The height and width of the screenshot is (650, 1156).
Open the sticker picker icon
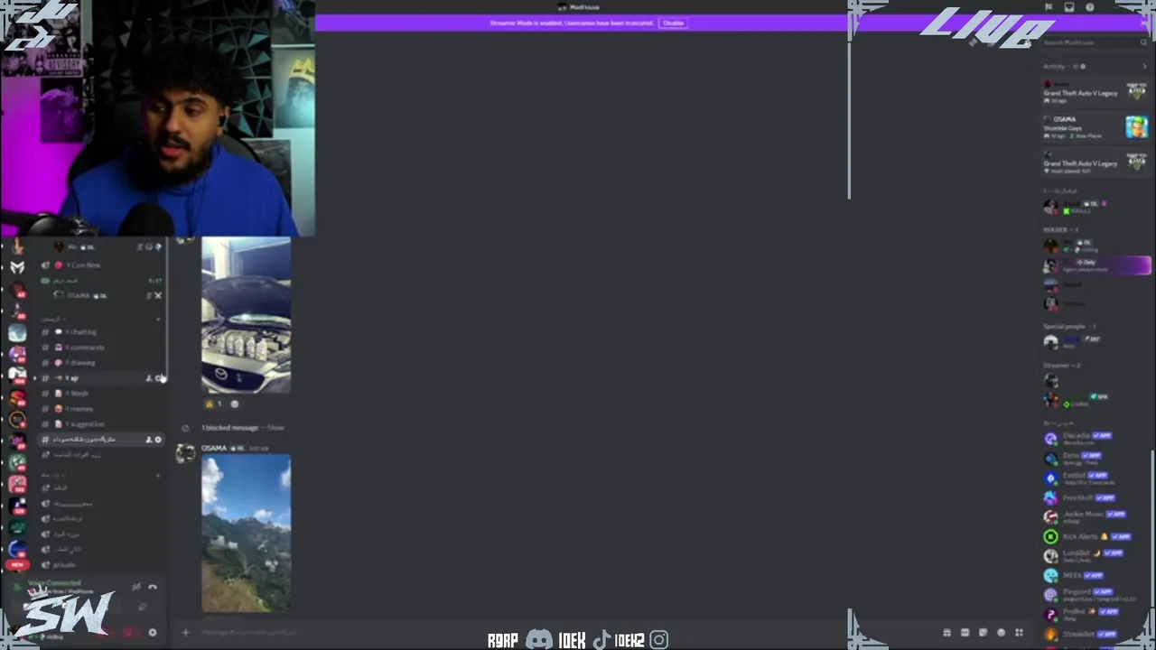click(983, 633)
